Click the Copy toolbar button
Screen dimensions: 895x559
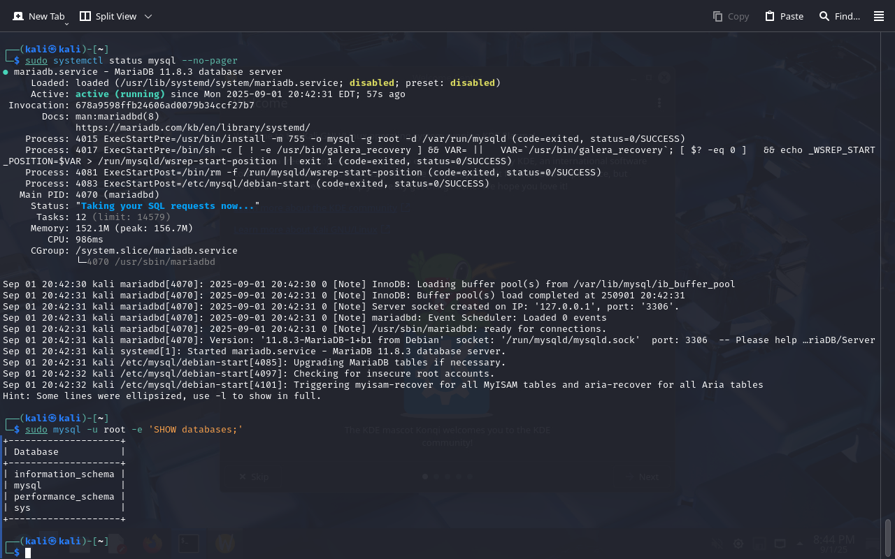(731, 16)
